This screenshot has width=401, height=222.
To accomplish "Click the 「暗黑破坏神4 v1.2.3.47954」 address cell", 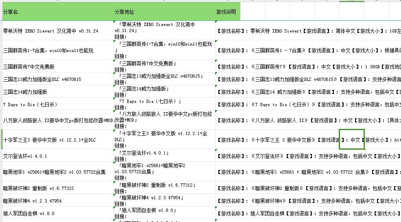I will tap(164, 200).
